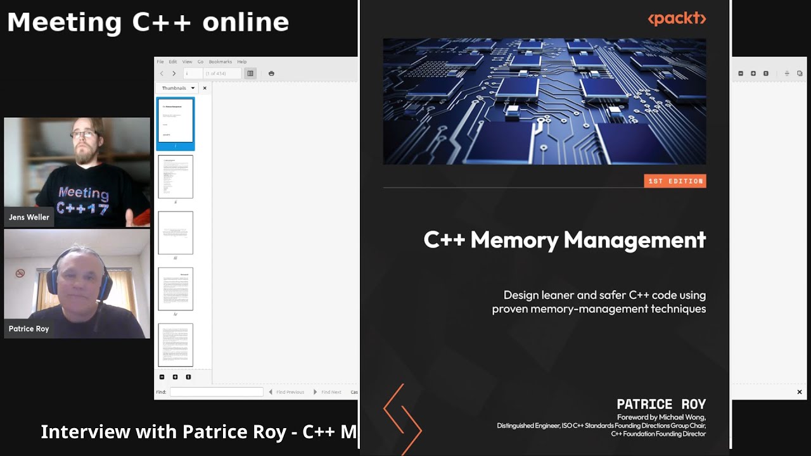Click the Design leaner and safer subtitle
This screenshot has height=456, width=811.
click(x=599, y=302)
